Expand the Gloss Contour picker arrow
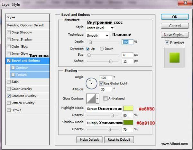Screen dimensions: 193x150 pyautogui.click(x=97, y=98)
